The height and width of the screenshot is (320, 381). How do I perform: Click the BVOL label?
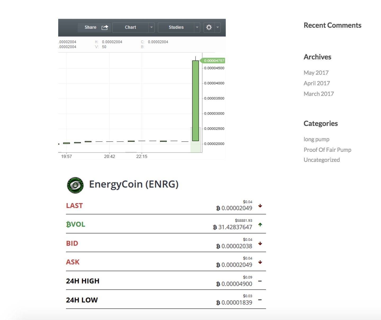point(76,224)
